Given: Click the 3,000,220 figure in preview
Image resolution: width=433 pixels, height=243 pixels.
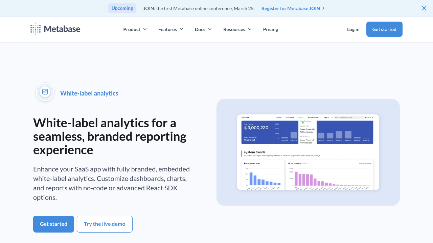Looking at the screenshot, I should pos(258,128).
